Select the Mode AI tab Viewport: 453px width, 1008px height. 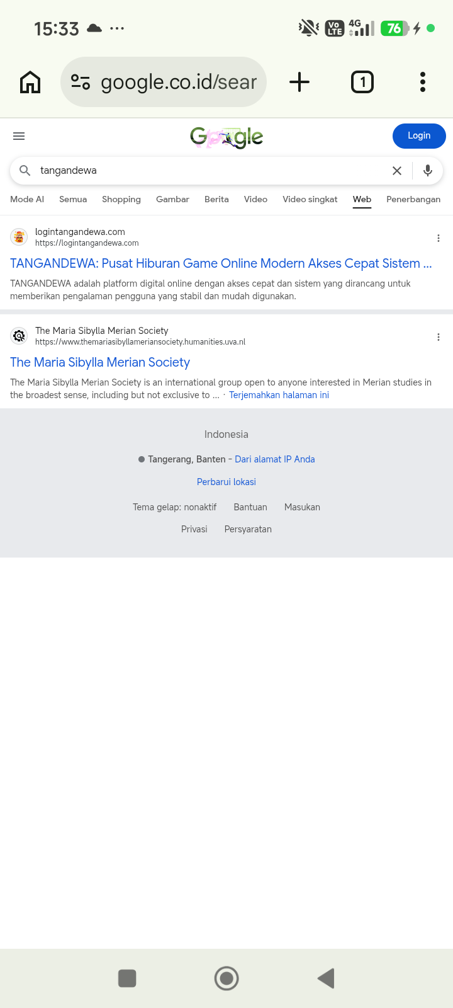[27, 199]
